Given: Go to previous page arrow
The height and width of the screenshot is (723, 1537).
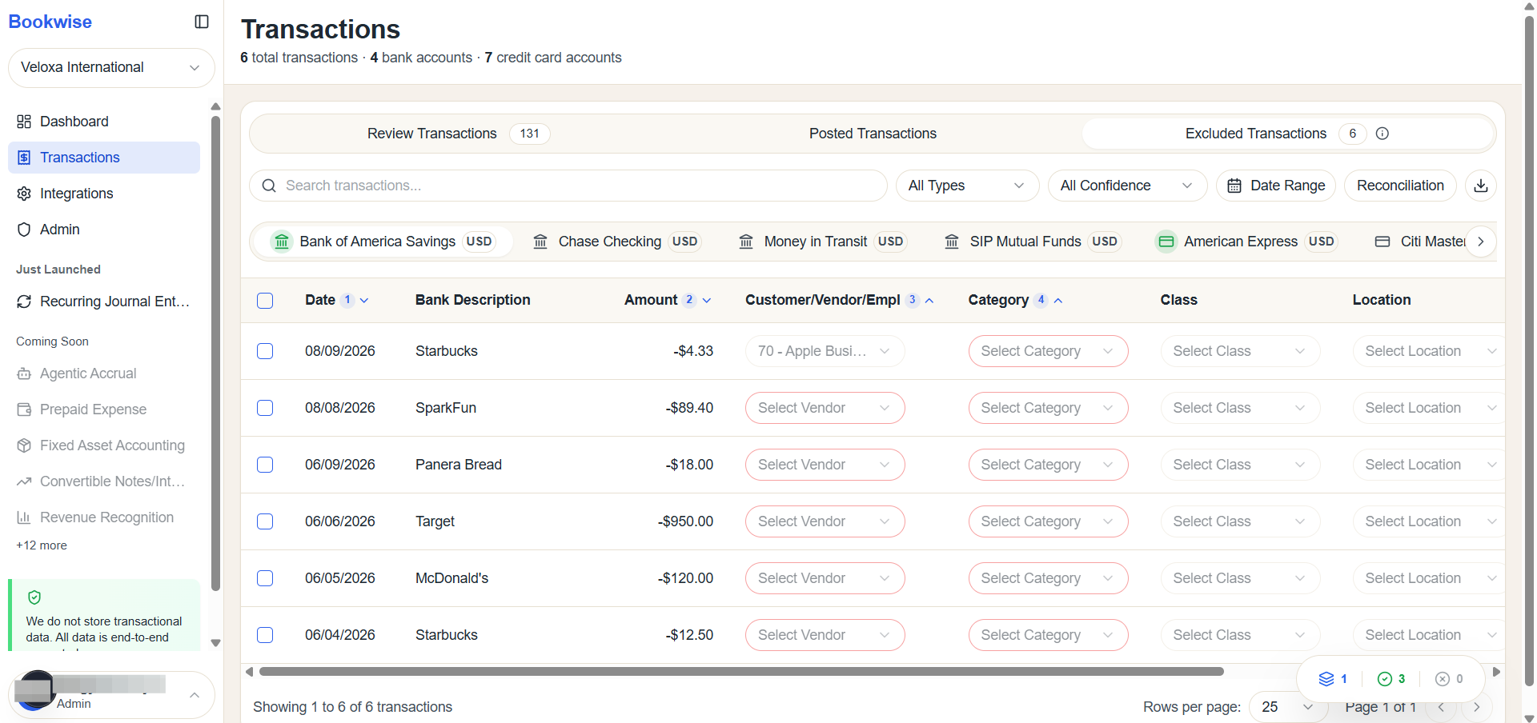Looking at the screenshot, I should point(1441,707).
